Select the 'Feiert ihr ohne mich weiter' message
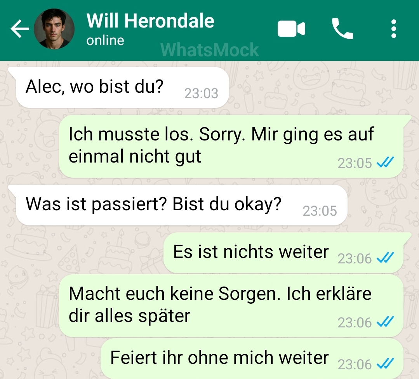 pyautogui.click(x=252, y=359)
